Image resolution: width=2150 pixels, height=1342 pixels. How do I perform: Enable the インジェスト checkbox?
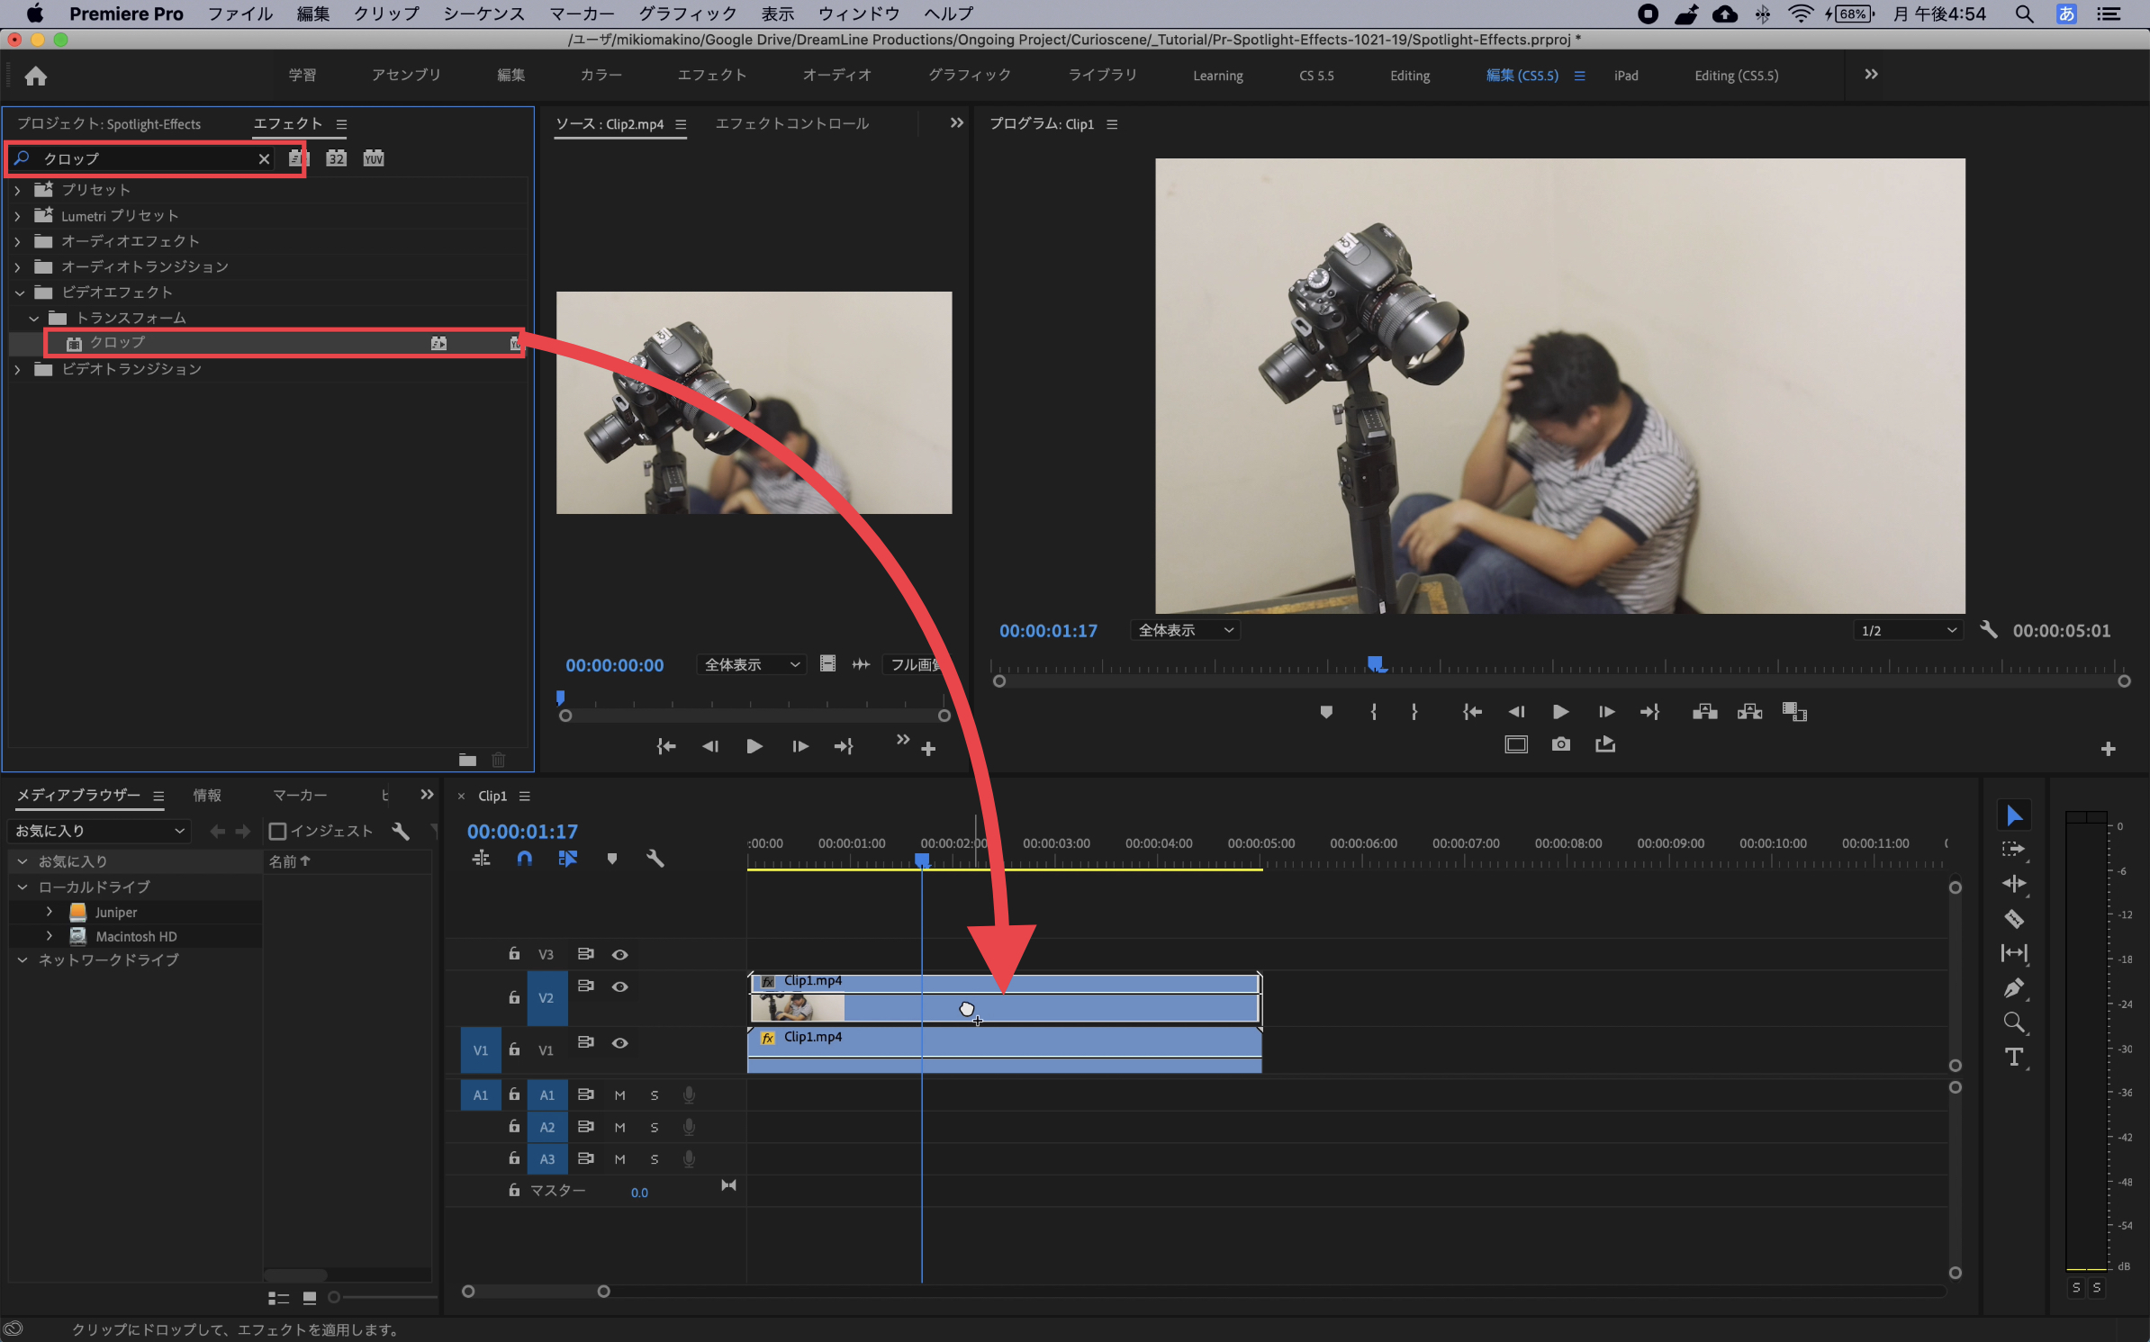pos(277,831)
